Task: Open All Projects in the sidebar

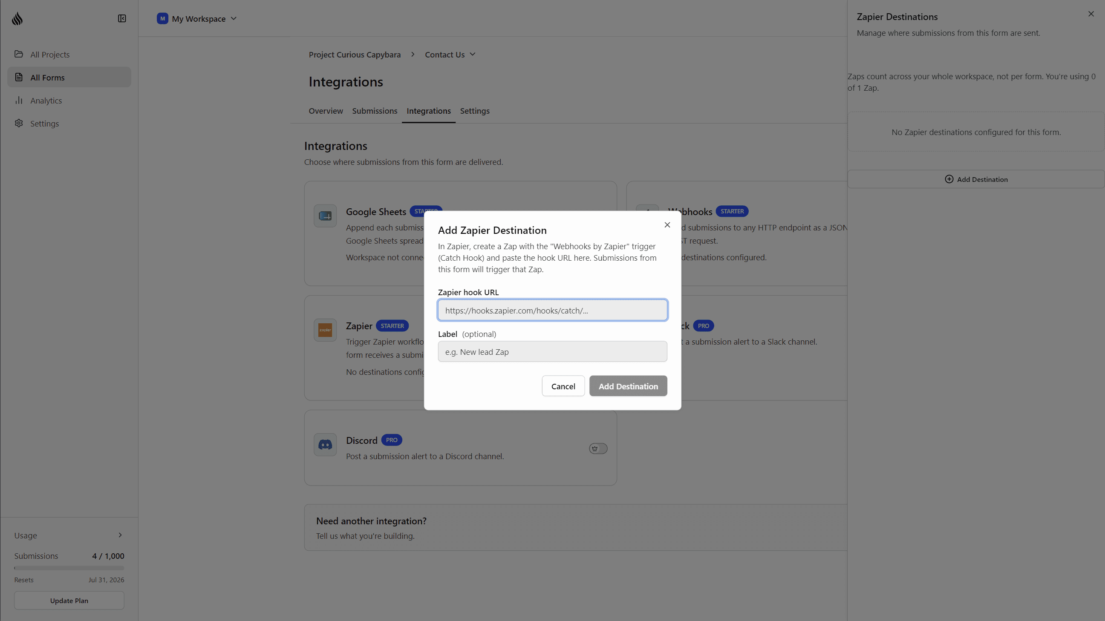Action: point(69,55)
